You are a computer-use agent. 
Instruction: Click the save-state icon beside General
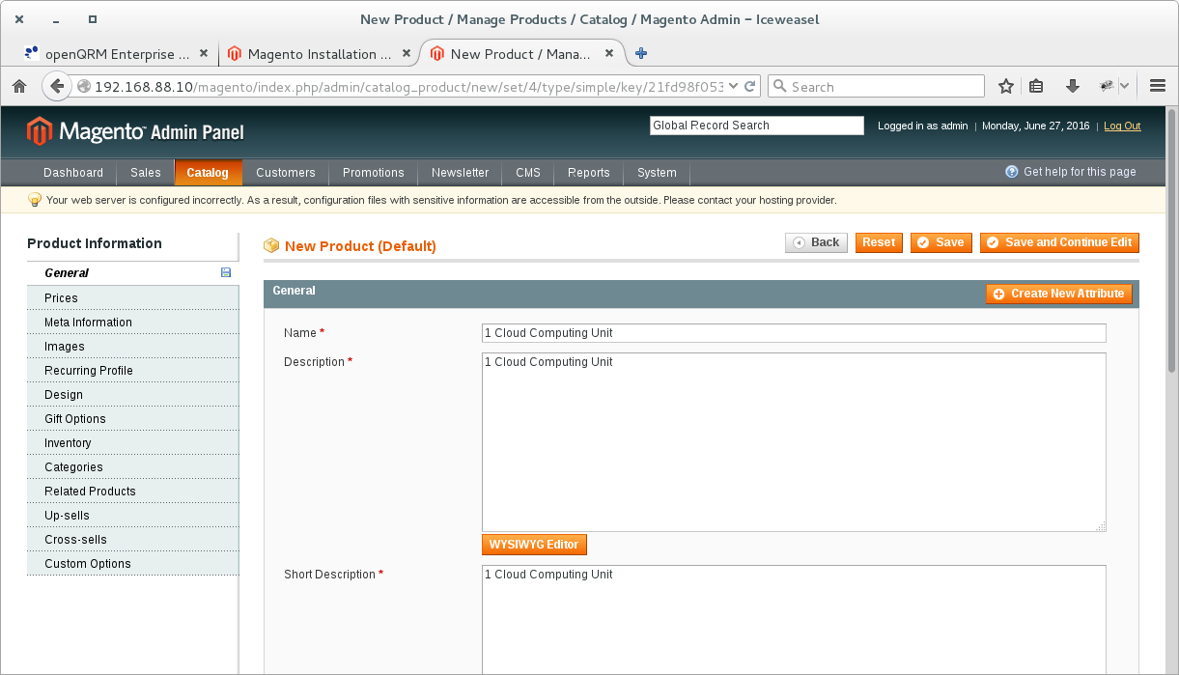pos(226,273)
